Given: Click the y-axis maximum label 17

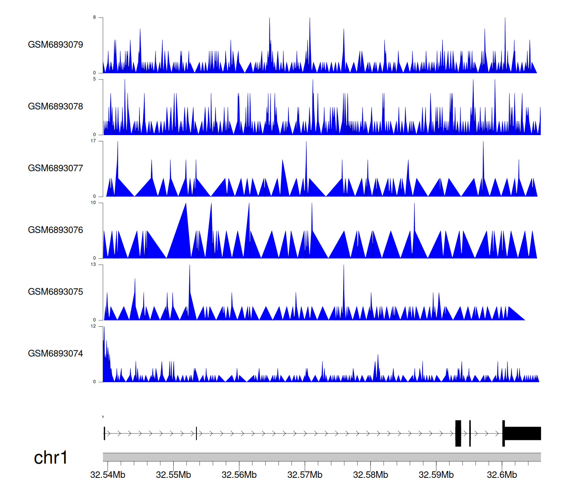Looking at the screenshot, I should (93, 141).
